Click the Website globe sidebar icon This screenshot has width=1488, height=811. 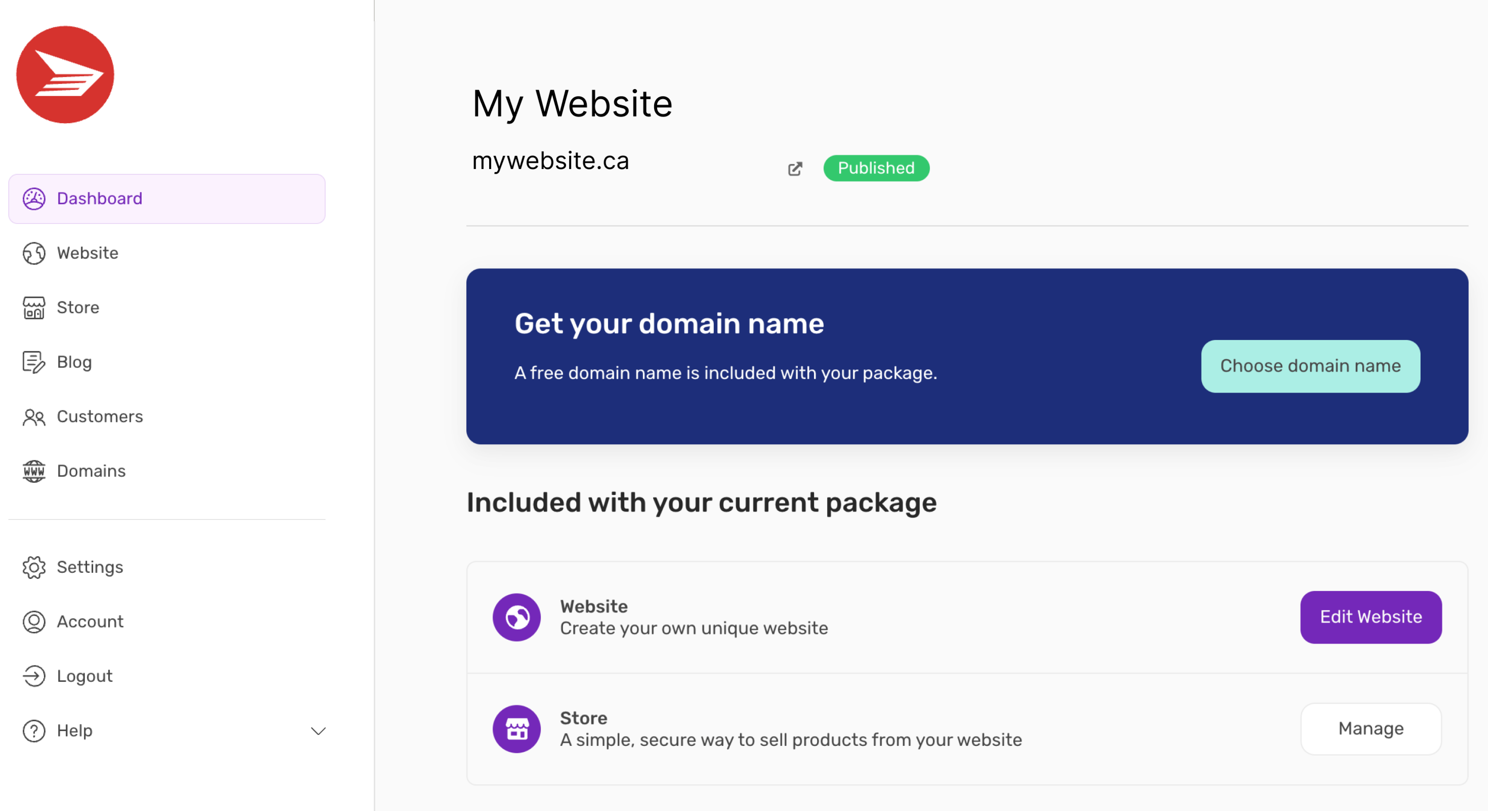point(34,253)
